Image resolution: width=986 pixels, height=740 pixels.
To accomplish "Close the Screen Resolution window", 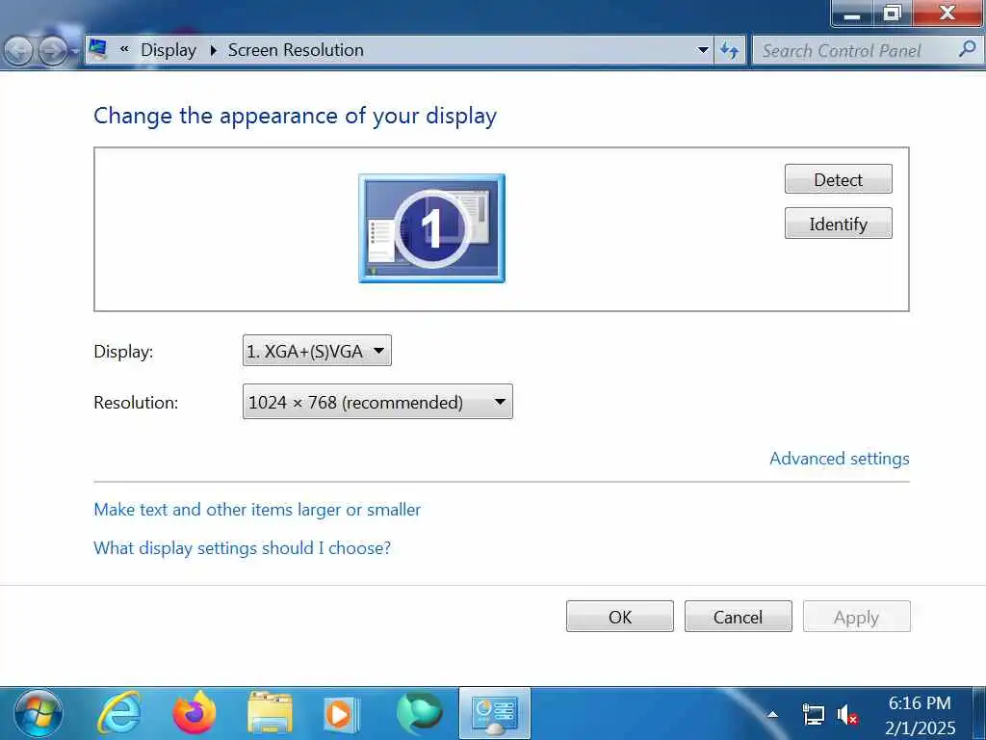I will click(x=947, y=13).
